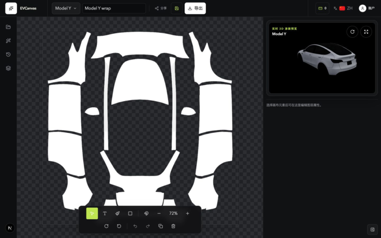Image resolution: width=381 pixels, height=238 pixels.
Task: Click the 导出 export button
Action: pos(195,8)
